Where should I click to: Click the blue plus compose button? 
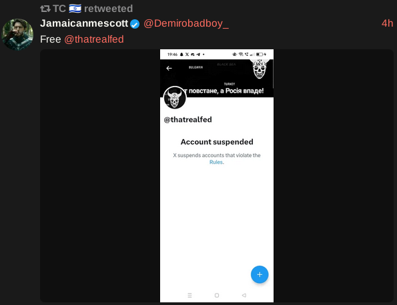[x=260, y=274]
